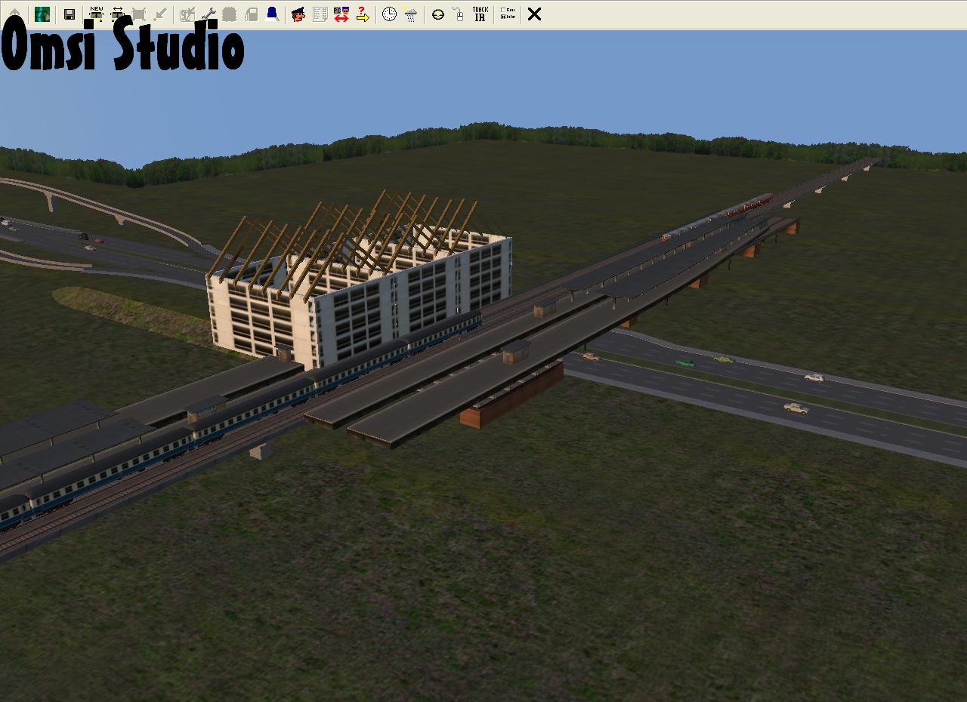Open the driver face icon

tap(298, 14)
